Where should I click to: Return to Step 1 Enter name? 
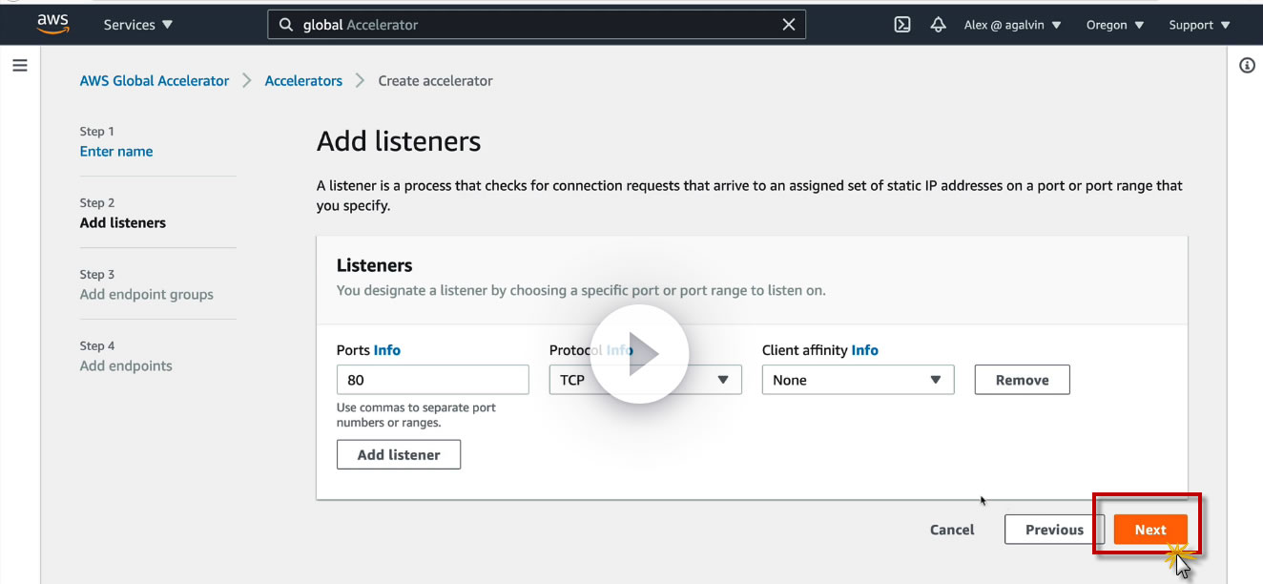116,152
